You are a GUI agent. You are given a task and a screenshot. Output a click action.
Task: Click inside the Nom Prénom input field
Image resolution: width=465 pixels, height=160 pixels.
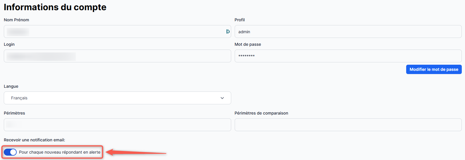[x=117, y=31]
